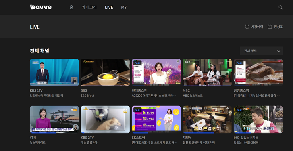Click the 전체 장르 dropdown chevron arrow

[278, 51]
